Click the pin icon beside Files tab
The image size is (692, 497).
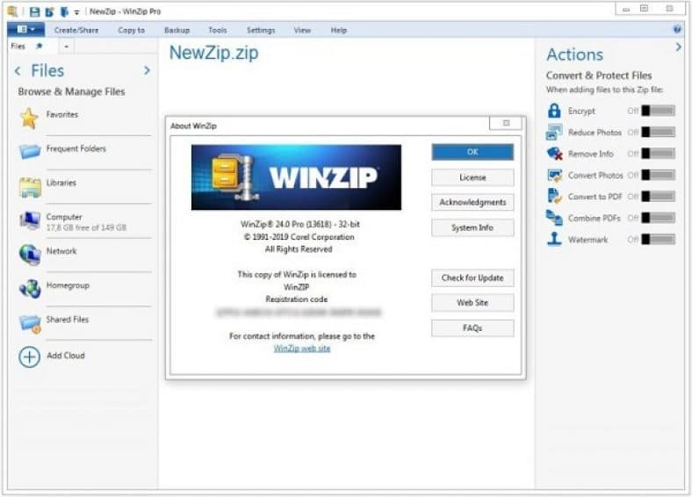pos(40,46)
